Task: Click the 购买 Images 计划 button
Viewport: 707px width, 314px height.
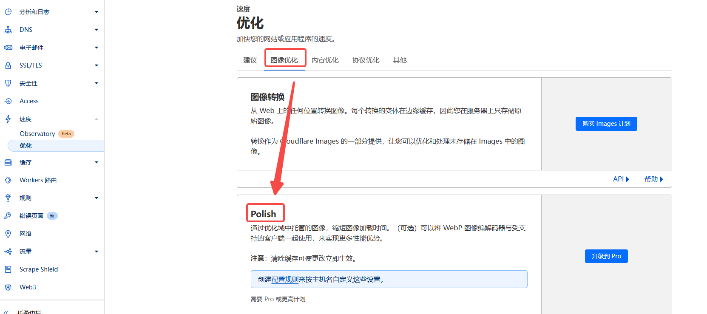Action: [x=606, y=124]
